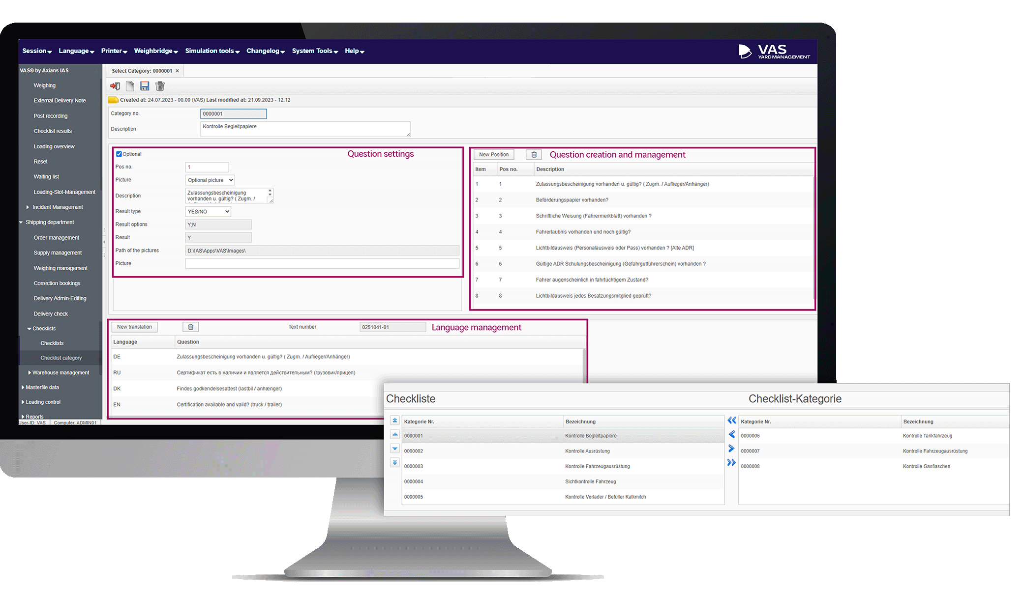Open the Optional picture dropdown
Image resolution: width=1024 pixels, height=590 pixels.
point(210,180)
